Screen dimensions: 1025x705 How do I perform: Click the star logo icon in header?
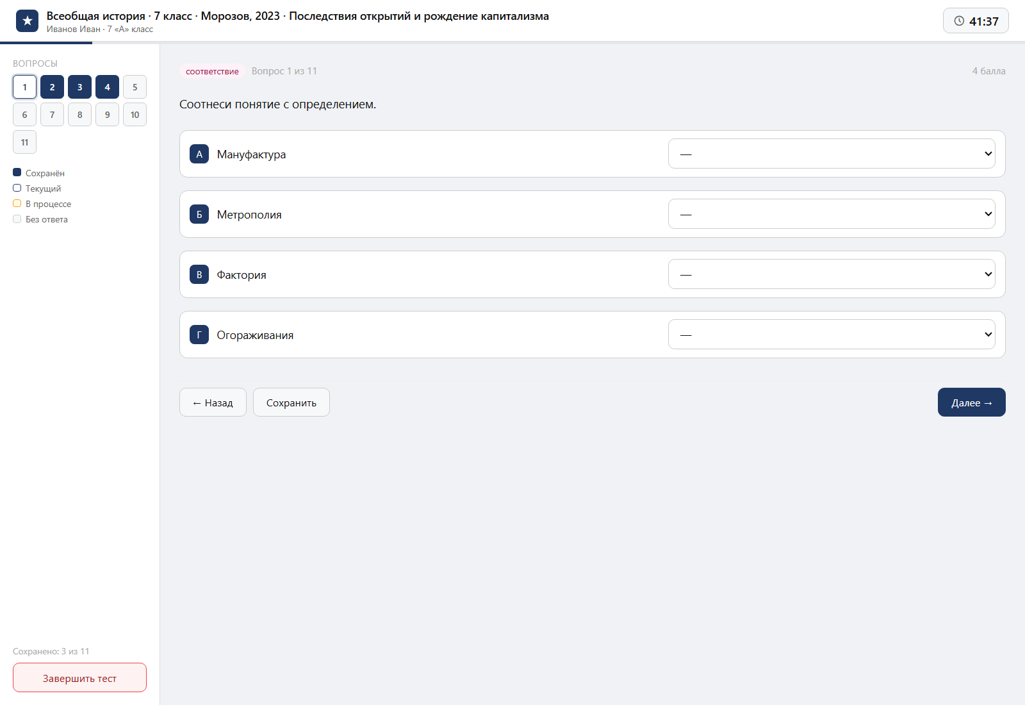(x=27, y=21)
